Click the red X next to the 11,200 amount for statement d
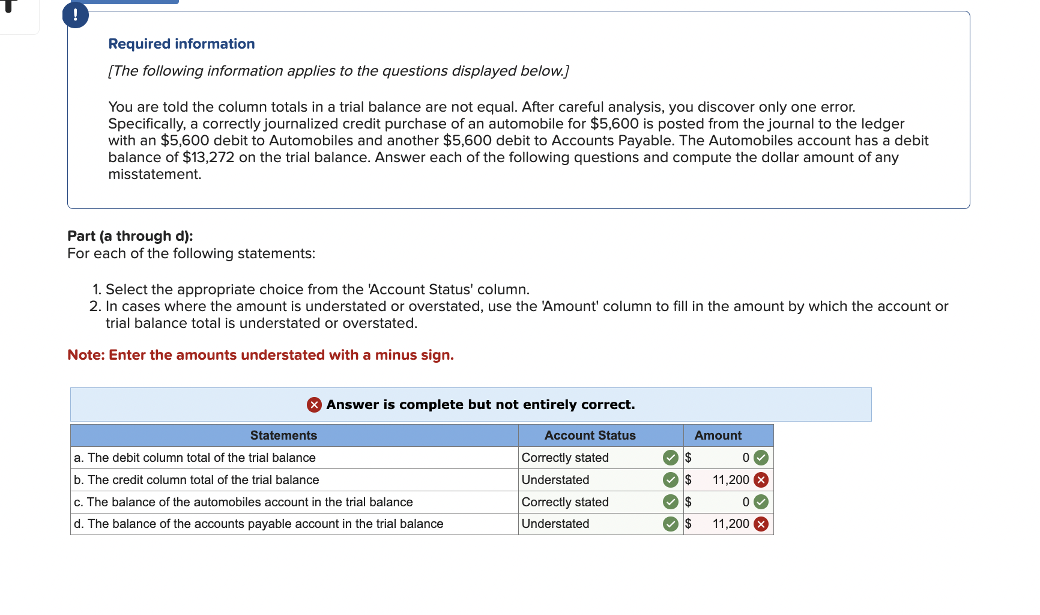The height and width of the screenshot is (615, 1040). coord(761,524)
